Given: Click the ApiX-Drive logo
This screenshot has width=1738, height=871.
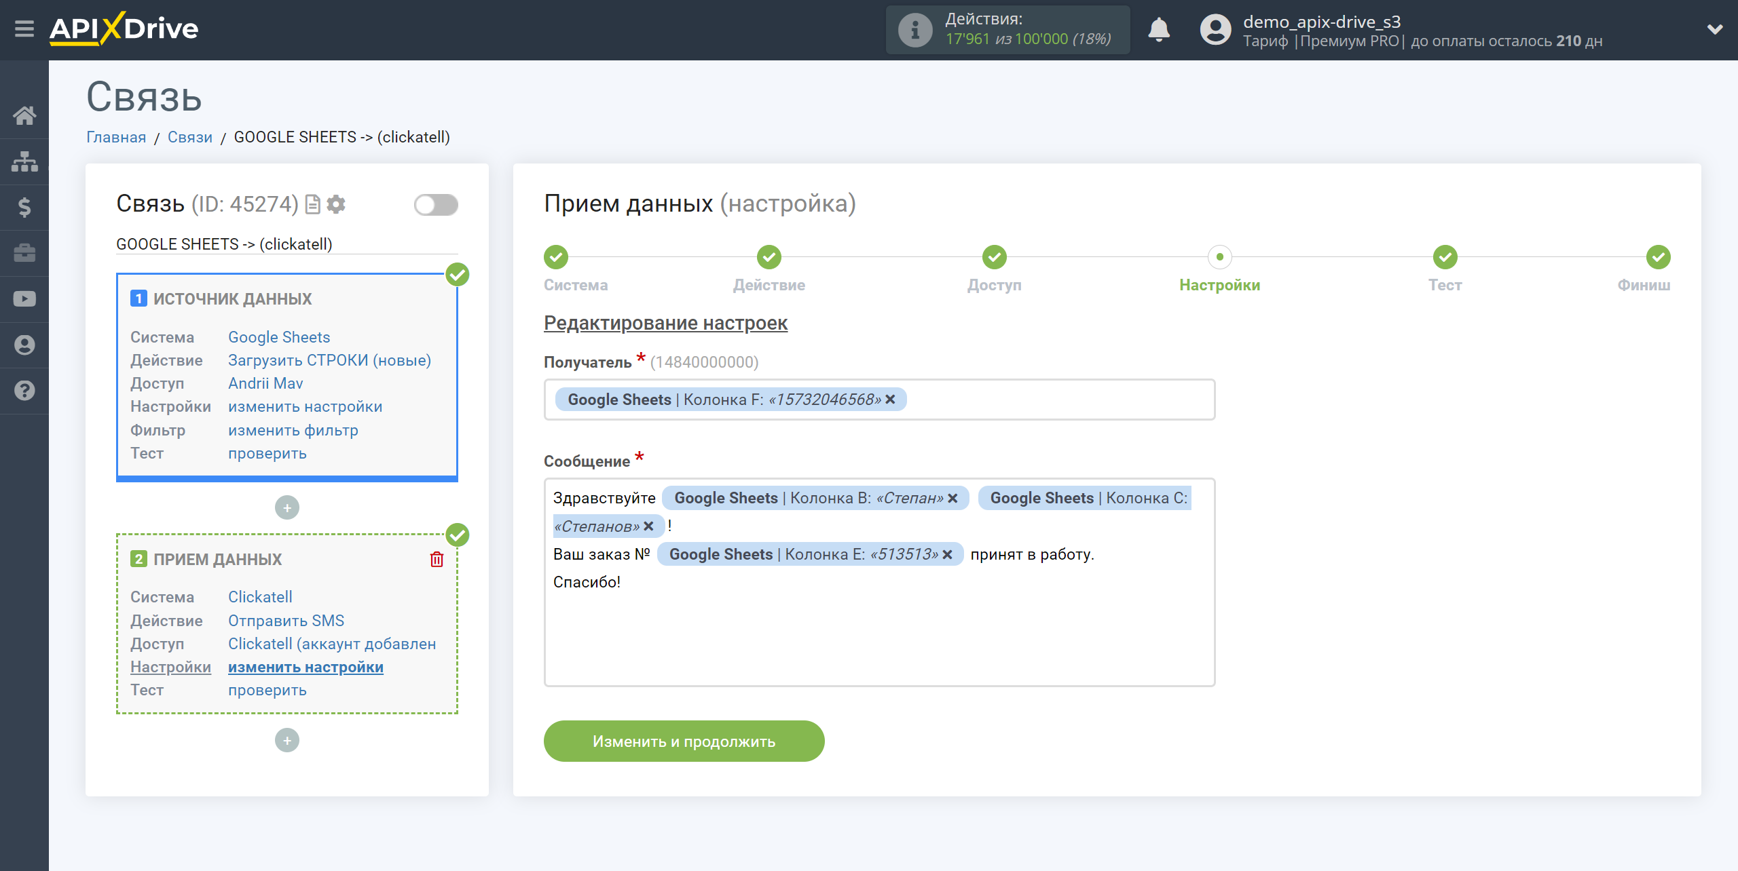Looking at the screenshot, I should point(124,28).
